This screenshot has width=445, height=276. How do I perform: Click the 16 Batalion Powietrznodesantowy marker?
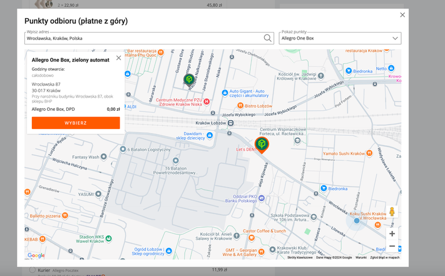coord(176,161)
